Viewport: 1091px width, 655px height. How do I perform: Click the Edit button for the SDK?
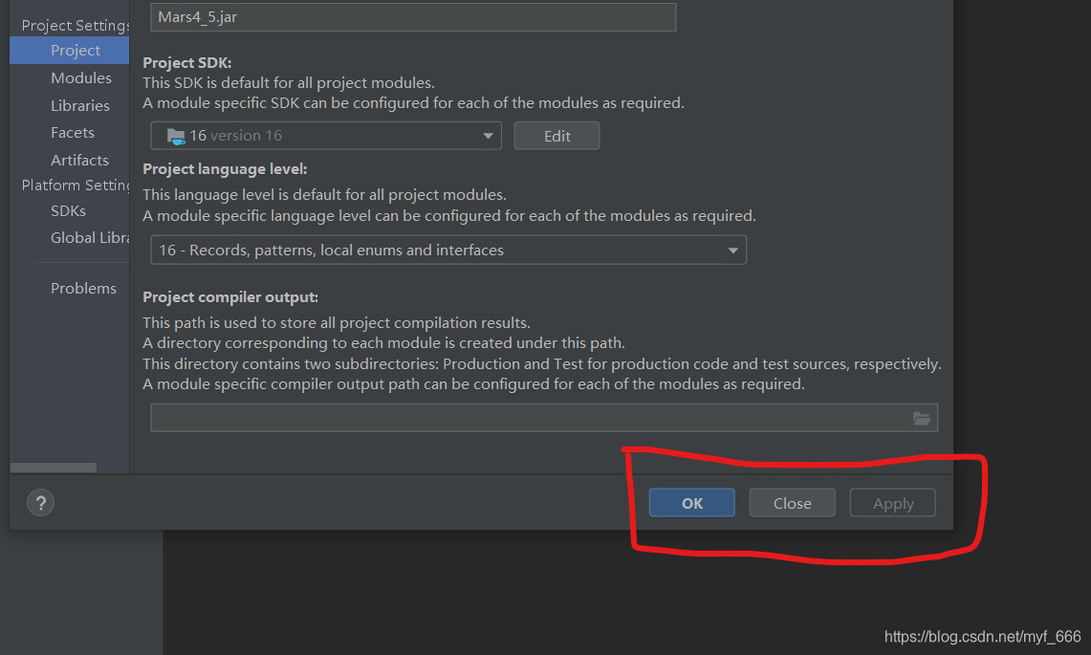[x=556, y=136]
